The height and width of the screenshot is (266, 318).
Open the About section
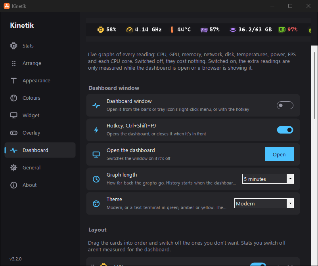pos(40,185)
